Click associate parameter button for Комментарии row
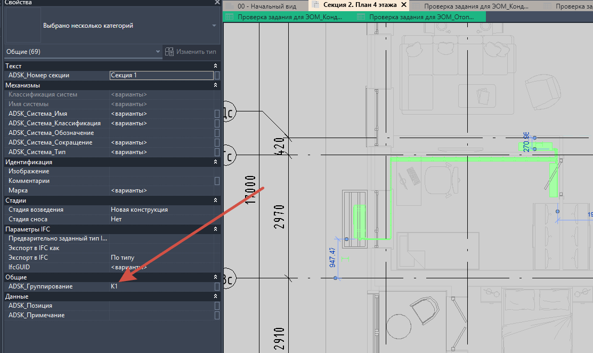The image size is (593, 353). coord(217,181)
